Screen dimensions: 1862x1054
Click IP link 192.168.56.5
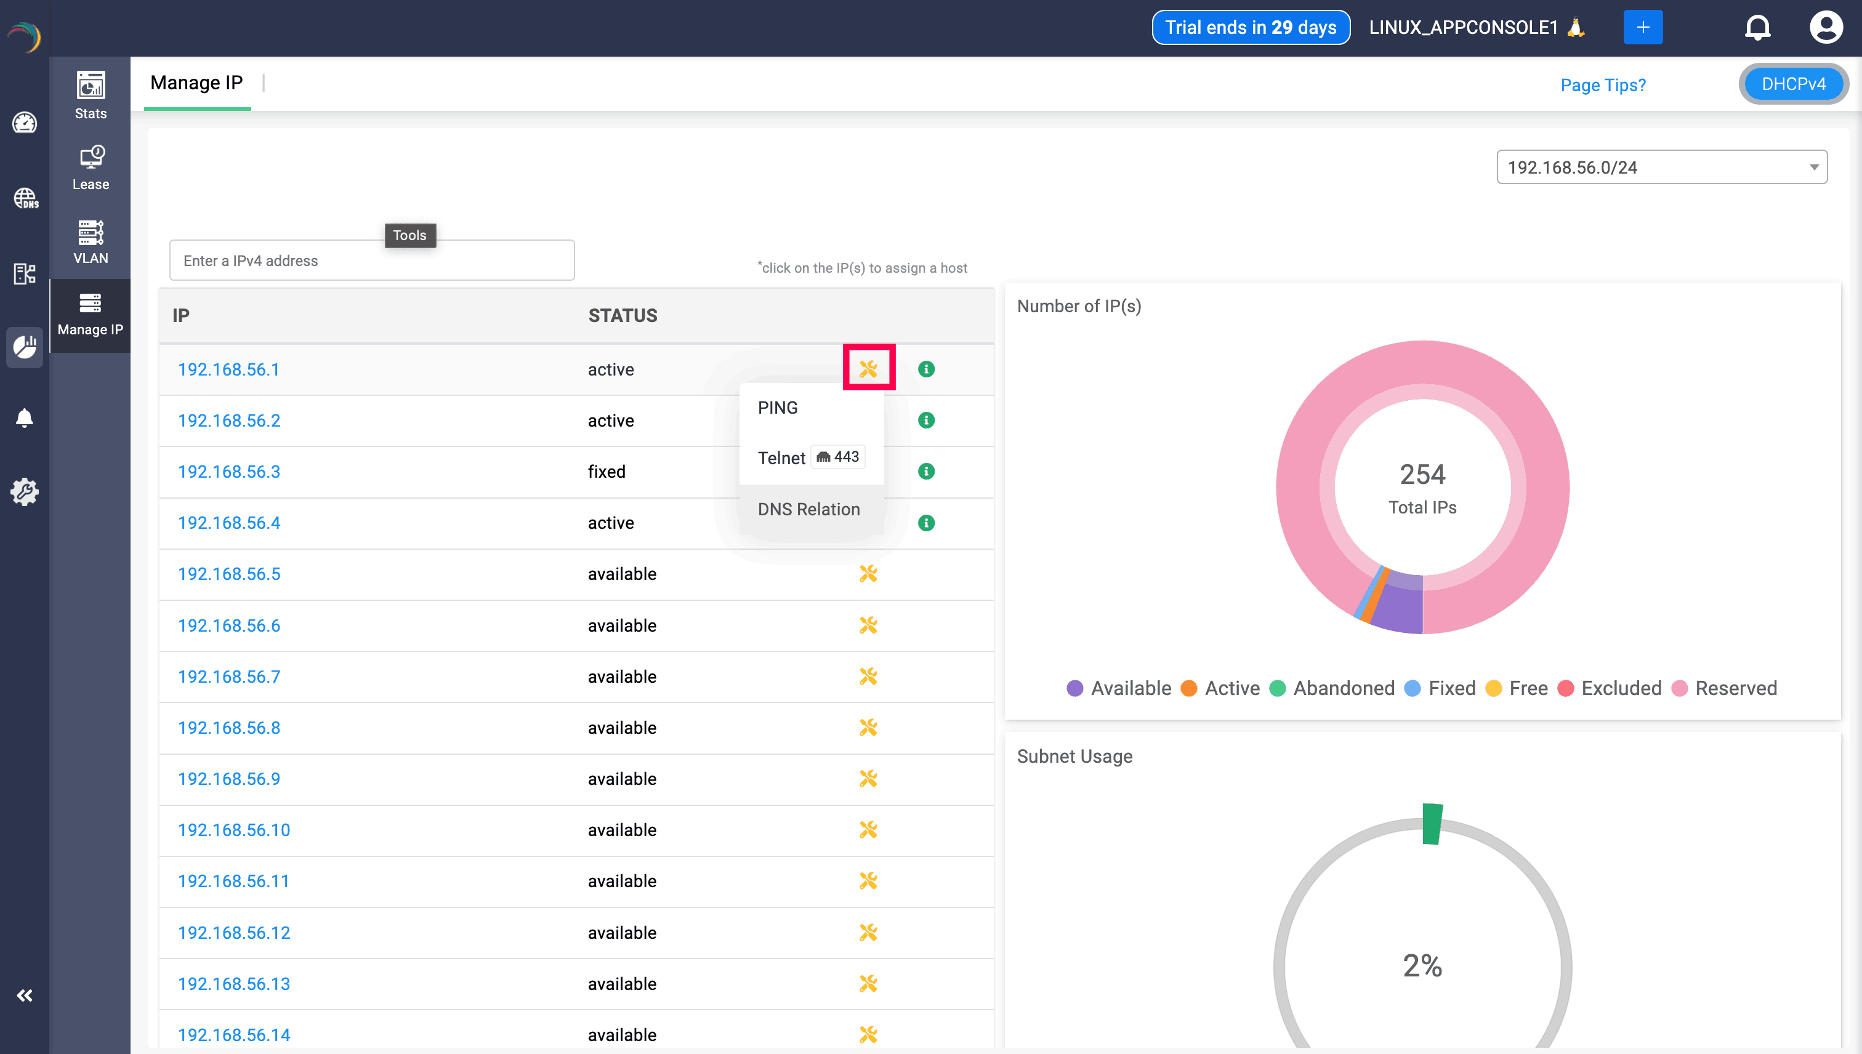(229, 574)
